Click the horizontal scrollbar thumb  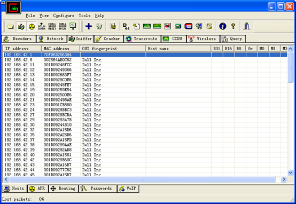143,179
